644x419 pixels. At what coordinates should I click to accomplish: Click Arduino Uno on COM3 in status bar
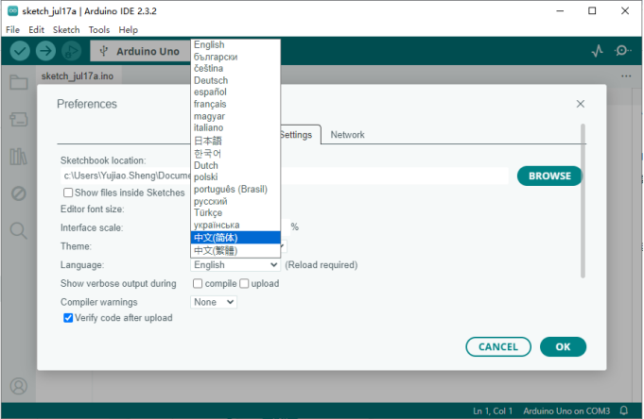click(x=566, y=411)
